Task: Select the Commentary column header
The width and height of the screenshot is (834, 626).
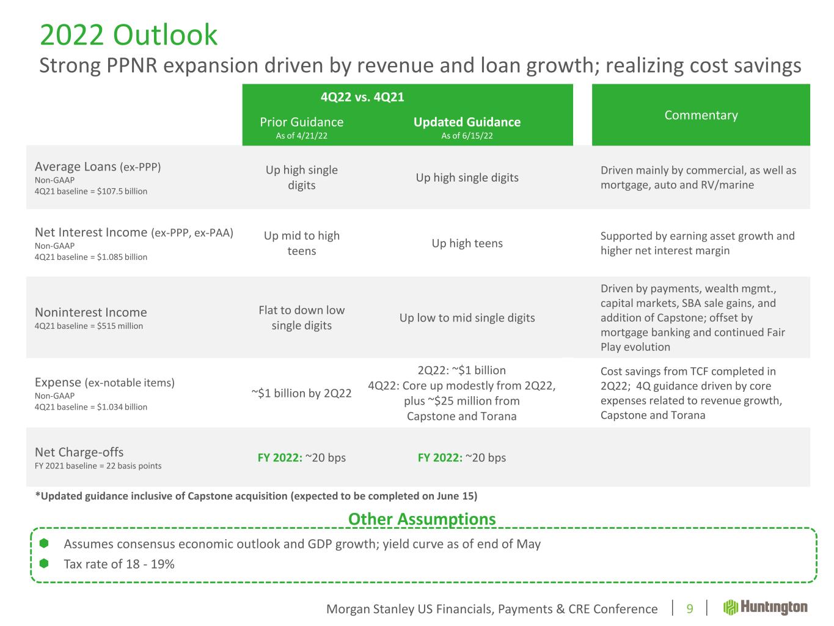Action: point(701,115)
